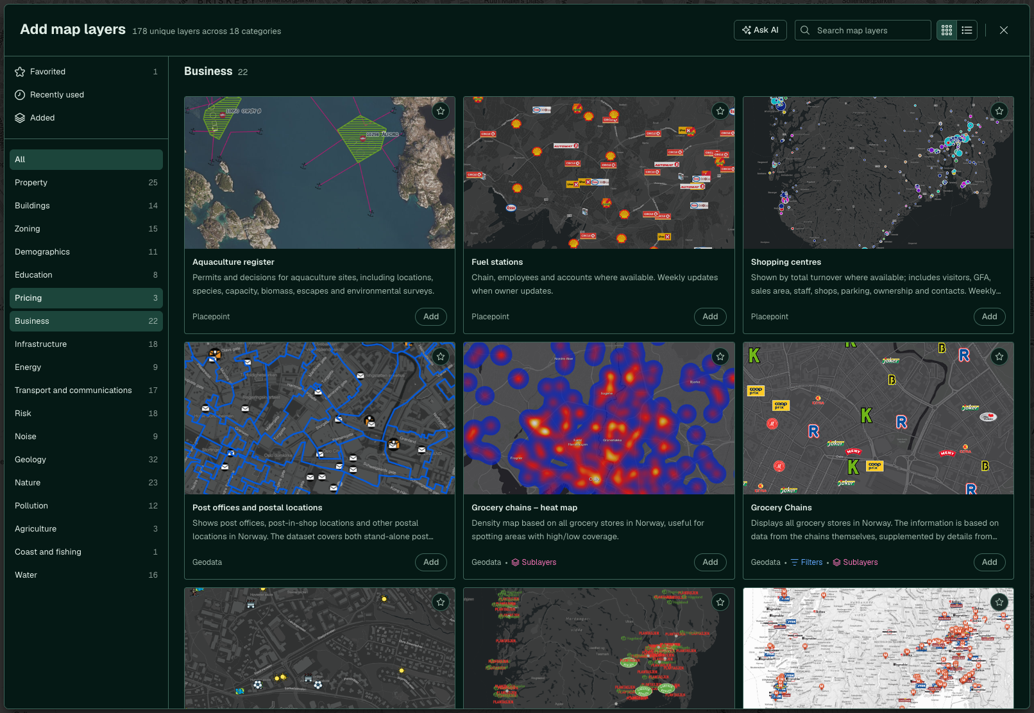1034x713 pixels.
Task: Click Sublayers on Grocery chains heat map
Action: (x=534, y=562)
